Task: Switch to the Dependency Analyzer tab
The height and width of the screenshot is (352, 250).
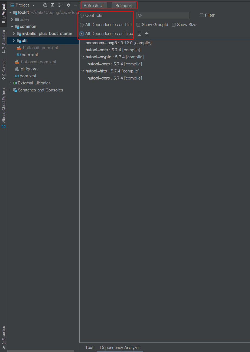Action: point(120,348)
